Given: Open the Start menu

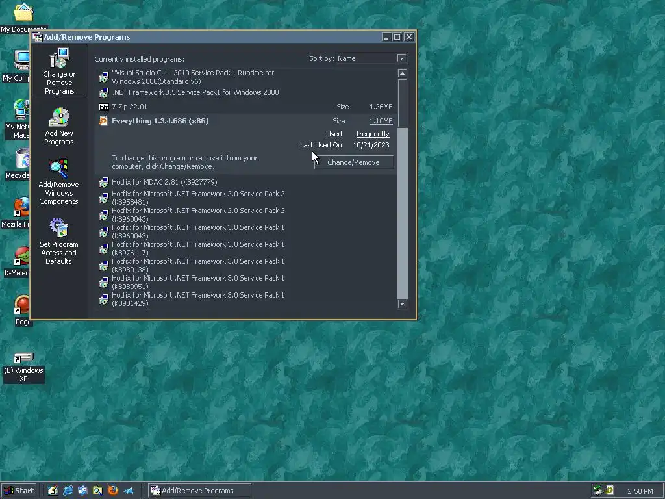Looking at the screenshot, I should [19, 491].
